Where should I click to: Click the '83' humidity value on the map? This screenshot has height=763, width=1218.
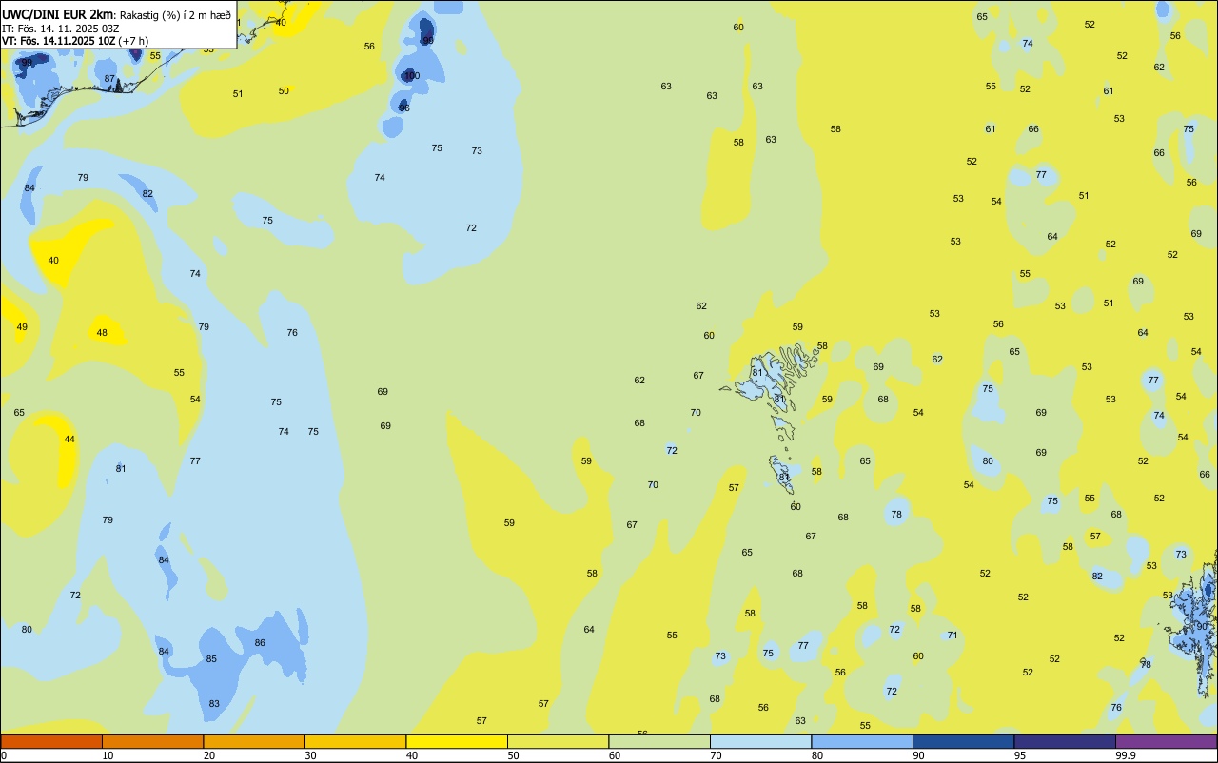click(x=214, y=704)
